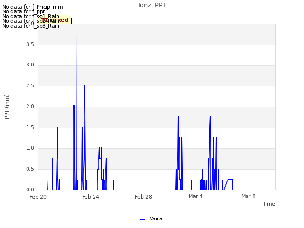
Task: Click the Vaira legend entry
Action: [x=151, y=219]
